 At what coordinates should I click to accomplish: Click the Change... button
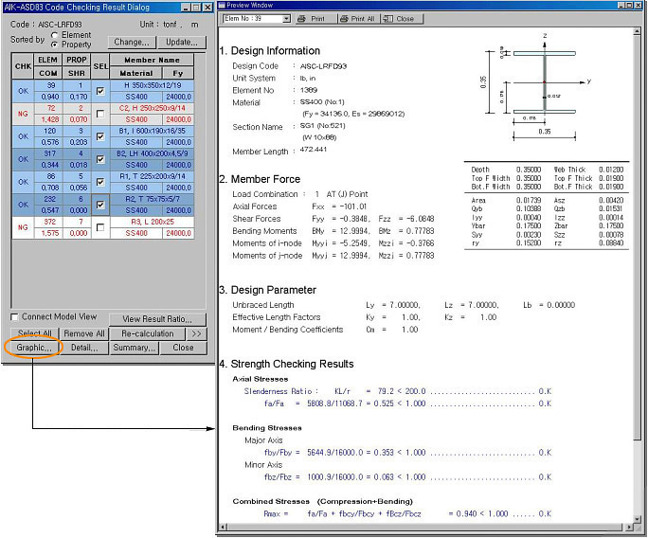click(x=132, y=42)
